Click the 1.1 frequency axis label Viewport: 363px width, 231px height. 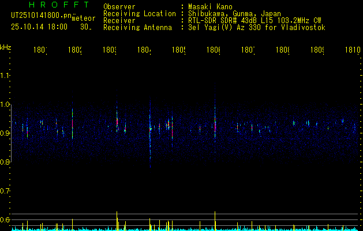click(5, 76)
